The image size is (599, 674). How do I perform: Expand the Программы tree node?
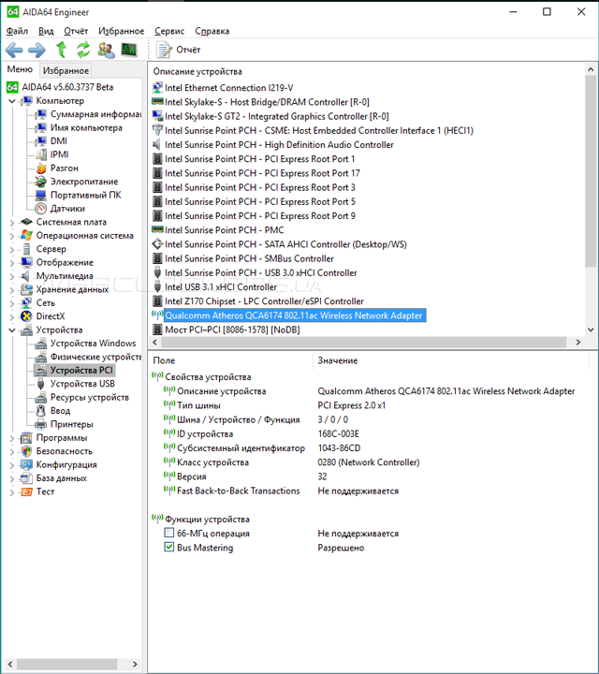pos(12,438)
